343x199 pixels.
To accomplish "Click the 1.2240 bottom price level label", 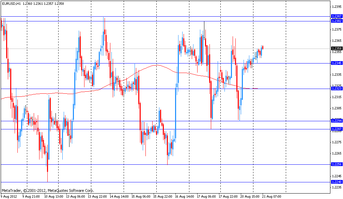I will coord(336,182).
